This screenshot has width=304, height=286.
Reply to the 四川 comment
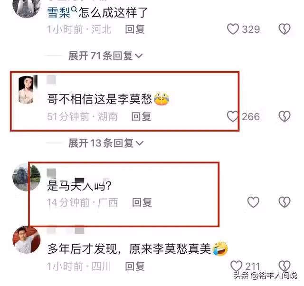(x=135, y=266)
